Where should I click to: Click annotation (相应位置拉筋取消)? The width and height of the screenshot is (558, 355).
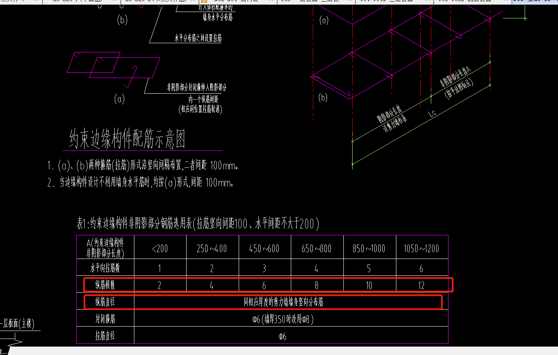click(x=201, y=109)
